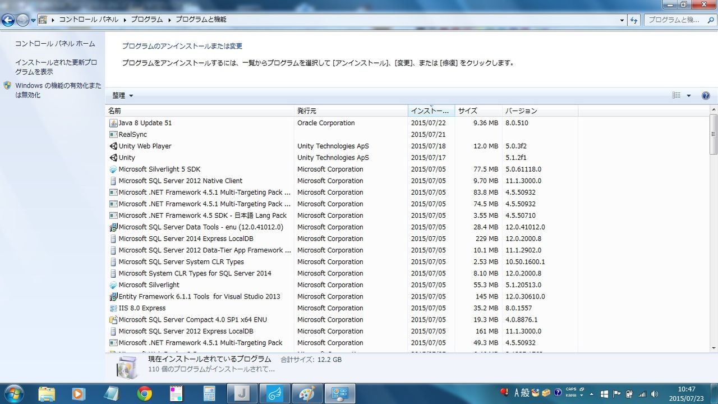718x404 pixels.
Task: Select Microsoft SQL Server 2012 Native Client
Action: click(x=343, y=181)
